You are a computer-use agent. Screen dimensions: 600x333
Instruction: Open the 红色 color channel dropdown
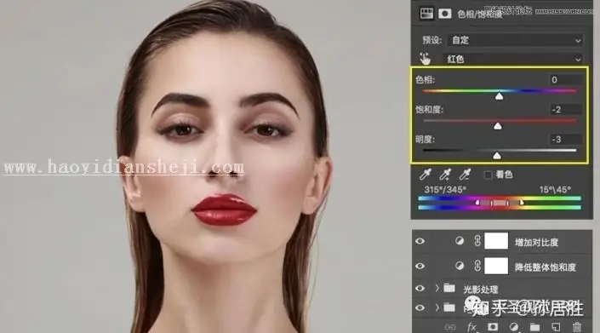(x=512, y=59)
